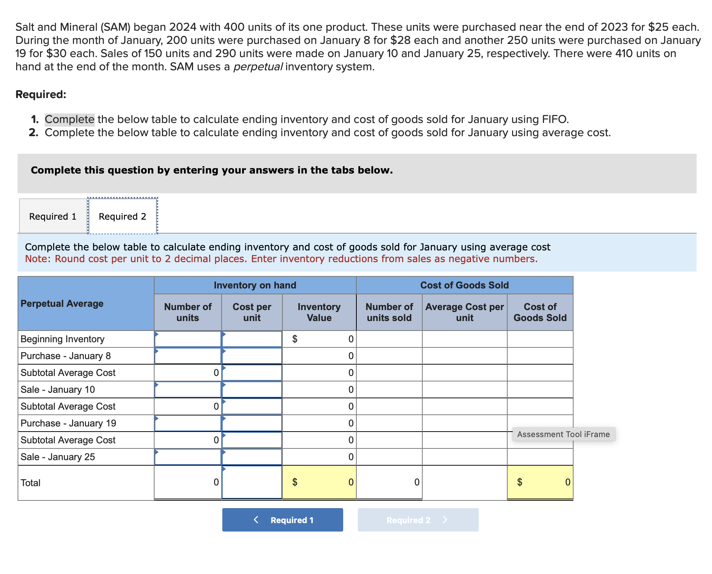
Task: Select the Required 2 tab
Action: (122, 216)
